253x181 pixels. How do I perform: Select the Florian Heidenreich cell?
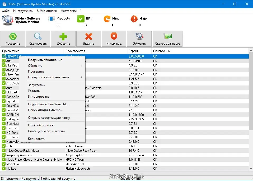coord(77,168)
